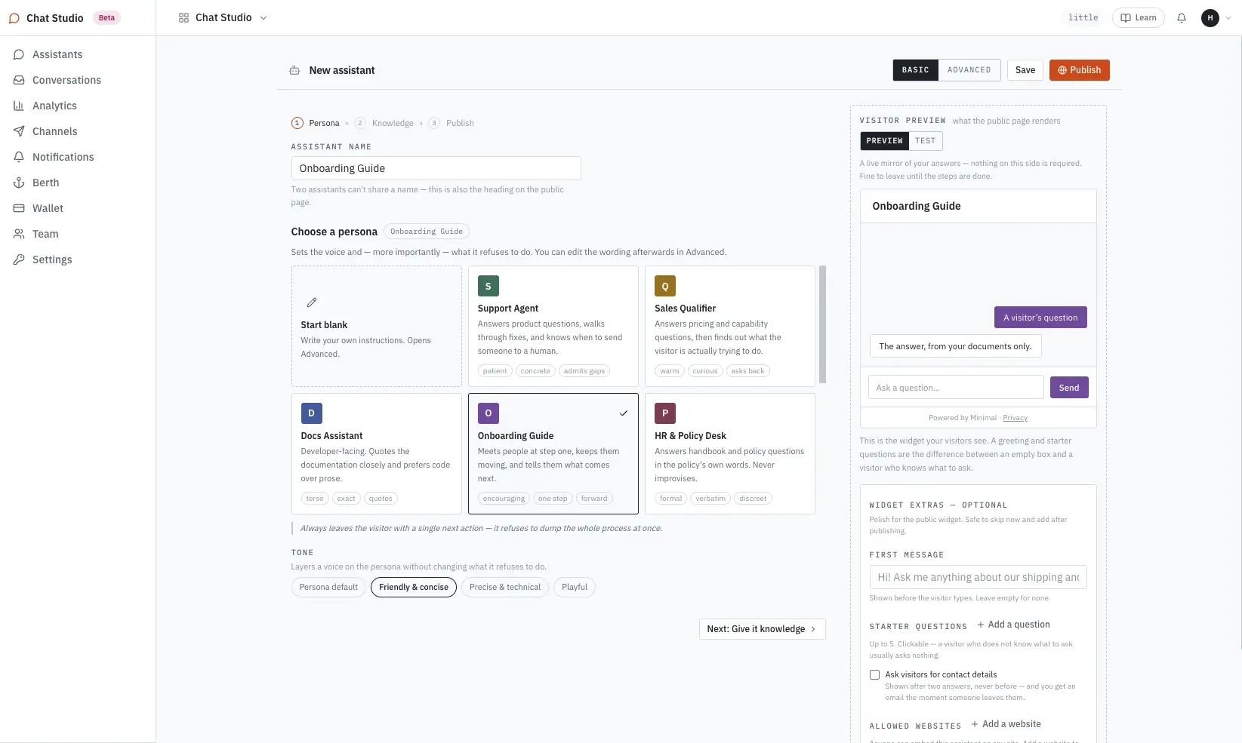Image resolution: width=1242 pixels, height=743 pixels.
Task: Click the Docs Assistant D badge
Action: tap(312, 413)
